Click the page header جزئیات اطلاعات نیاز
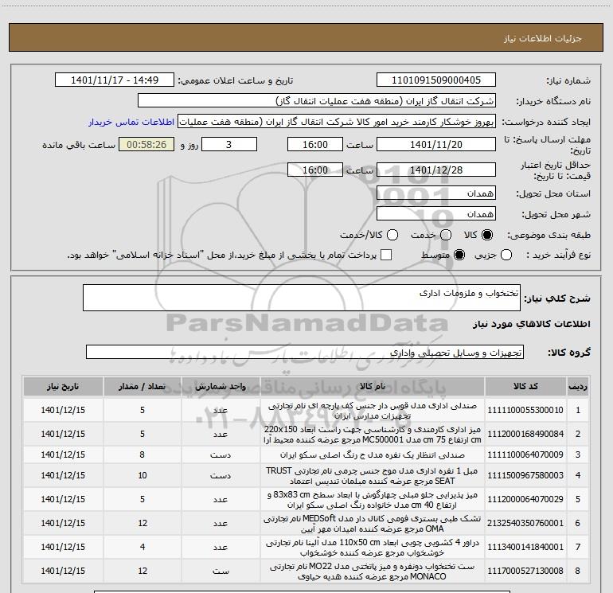The image size is (613, 593). pos(542,38)
